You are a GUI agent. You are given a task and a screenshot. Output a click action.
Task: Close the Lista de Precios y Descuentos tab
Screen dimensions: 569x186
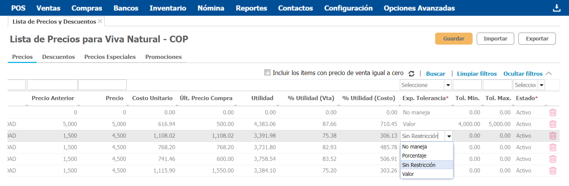pos(100,21)
